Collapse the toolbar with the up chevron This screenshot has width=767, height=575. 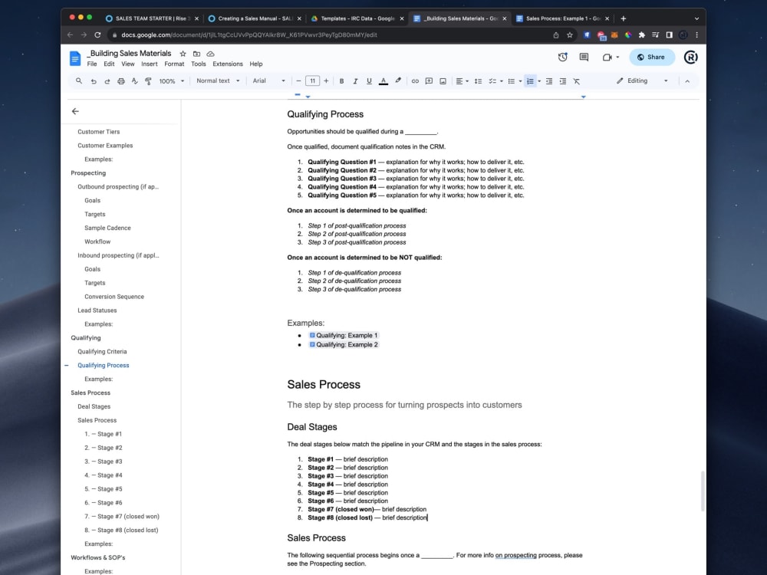[687, 81]
